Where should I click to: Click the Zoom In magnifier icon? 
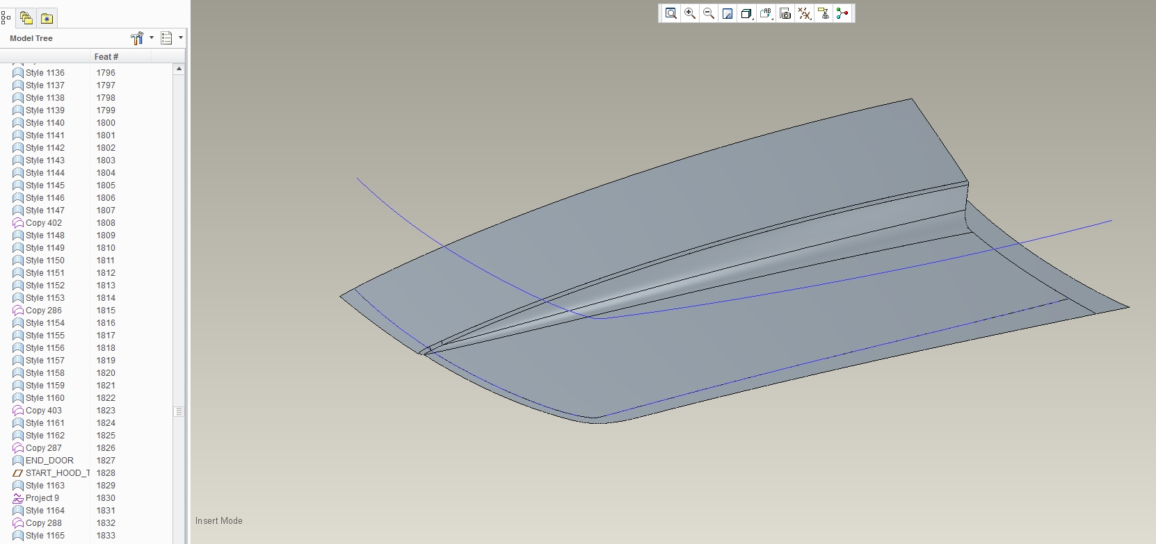(690, 13)
